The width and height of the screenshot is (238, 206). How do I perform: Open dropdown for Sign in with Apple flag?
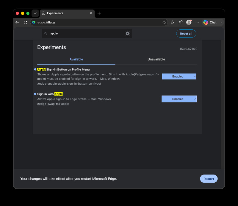click(179, 99)
